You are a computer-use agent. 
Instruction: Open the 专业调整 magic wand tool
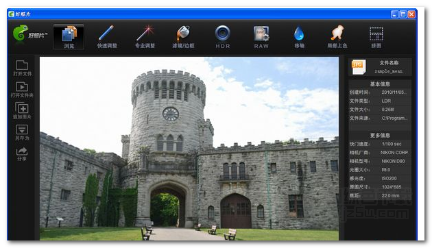point(145,37)
